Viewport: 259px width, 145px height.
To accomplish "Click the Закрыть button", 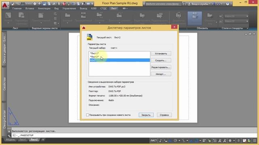I will [146, 115].
